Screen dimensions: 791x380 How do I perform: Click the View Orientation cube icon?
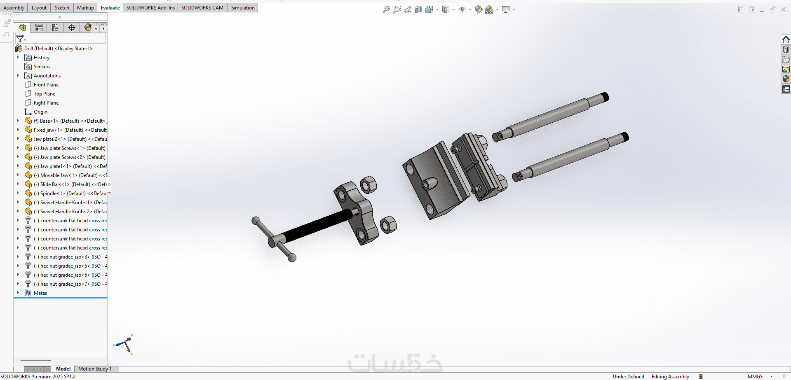[429, 9]
